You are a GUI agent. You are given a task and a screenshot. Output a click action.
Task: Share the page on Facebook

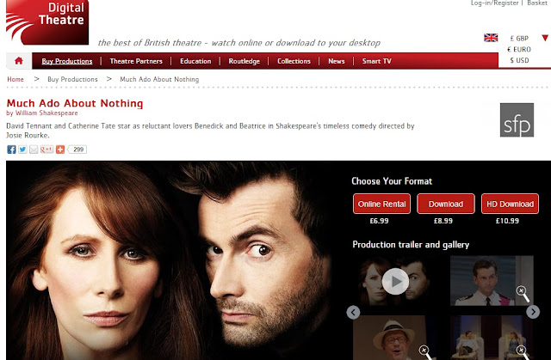(x=11, y=149)
